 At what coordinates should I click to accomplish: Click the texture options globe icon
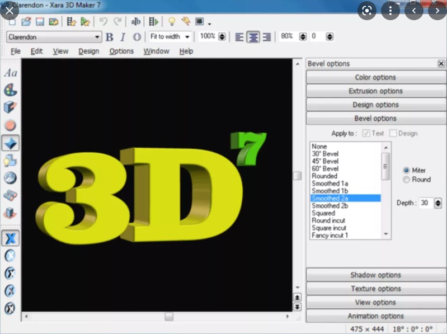11,178
